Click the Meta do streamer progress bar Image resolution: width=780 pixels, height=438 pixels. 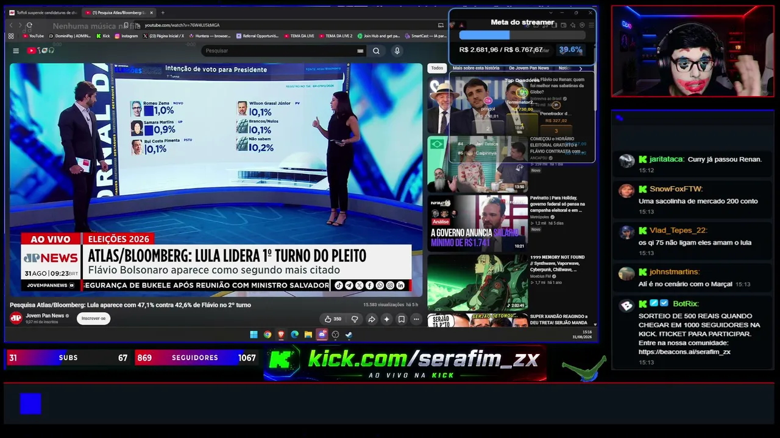[x=522, y=36]
